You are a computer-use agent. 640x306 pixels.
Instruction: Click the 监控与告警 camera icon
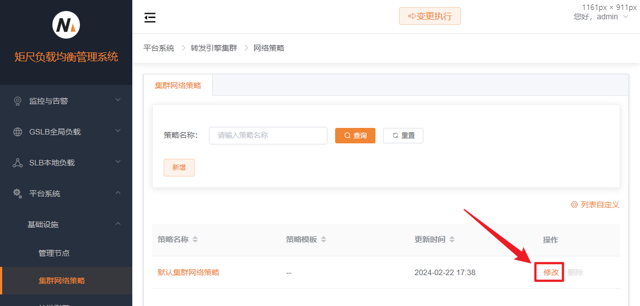tap(18, 101)
